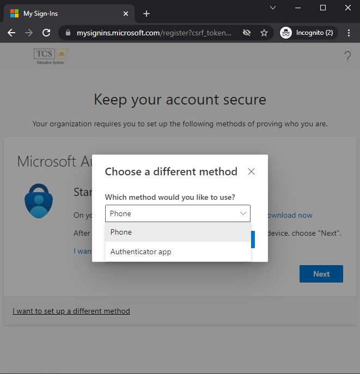
Task: Click the third-party cookies blocked eye icon
Action: (x=247, y=33)
